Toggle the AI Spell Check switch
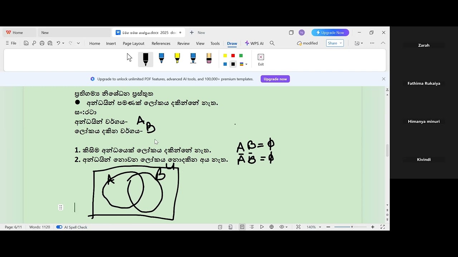Viewport: 458px width, 257px height. [59, 227]
